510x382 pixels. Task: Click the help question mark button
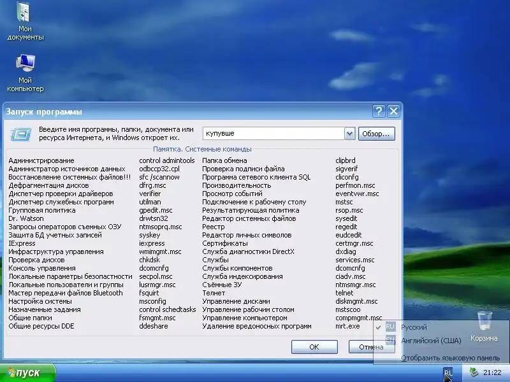pyautogui.click(x=379, y=111)
